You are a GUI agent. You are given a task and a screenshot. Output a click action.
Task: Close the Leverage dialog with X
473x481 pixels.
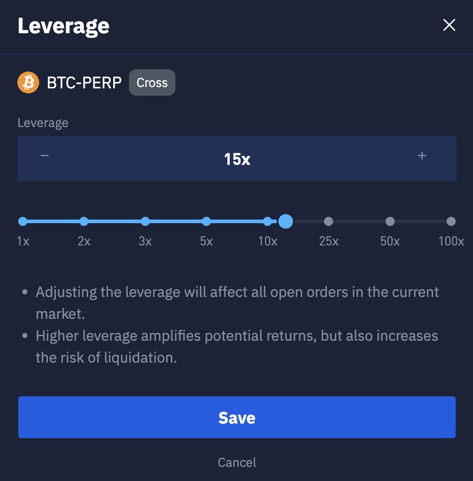449,25
